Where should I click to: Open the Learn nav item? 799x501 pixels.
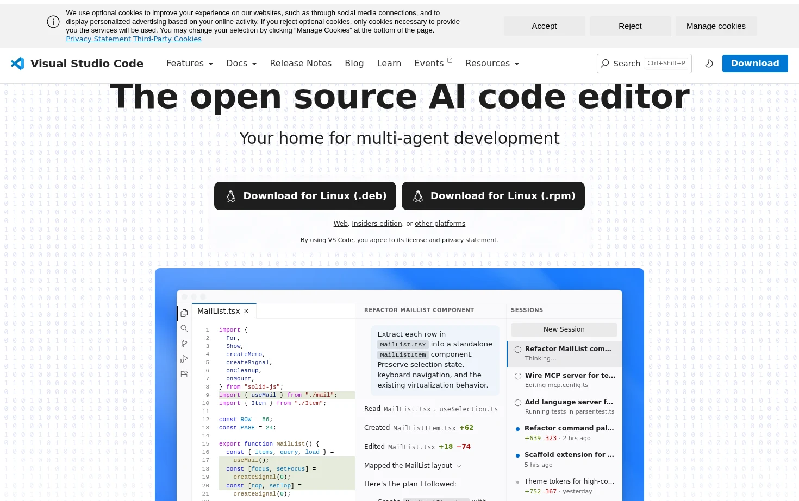[x=389, y=64]
